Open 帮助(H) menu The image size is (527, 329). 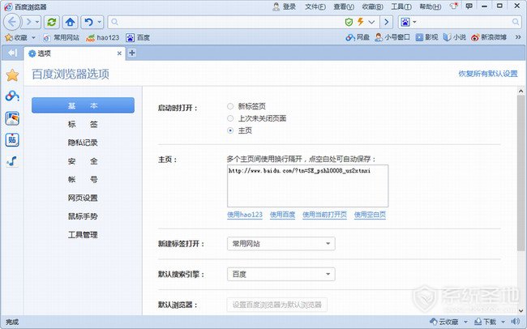[431, 6]
